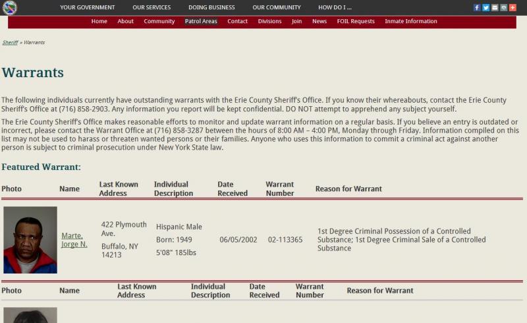Click the partially visible second warrant photo
The width and height of the screenshot is (527, 323).
click(30, 315)
